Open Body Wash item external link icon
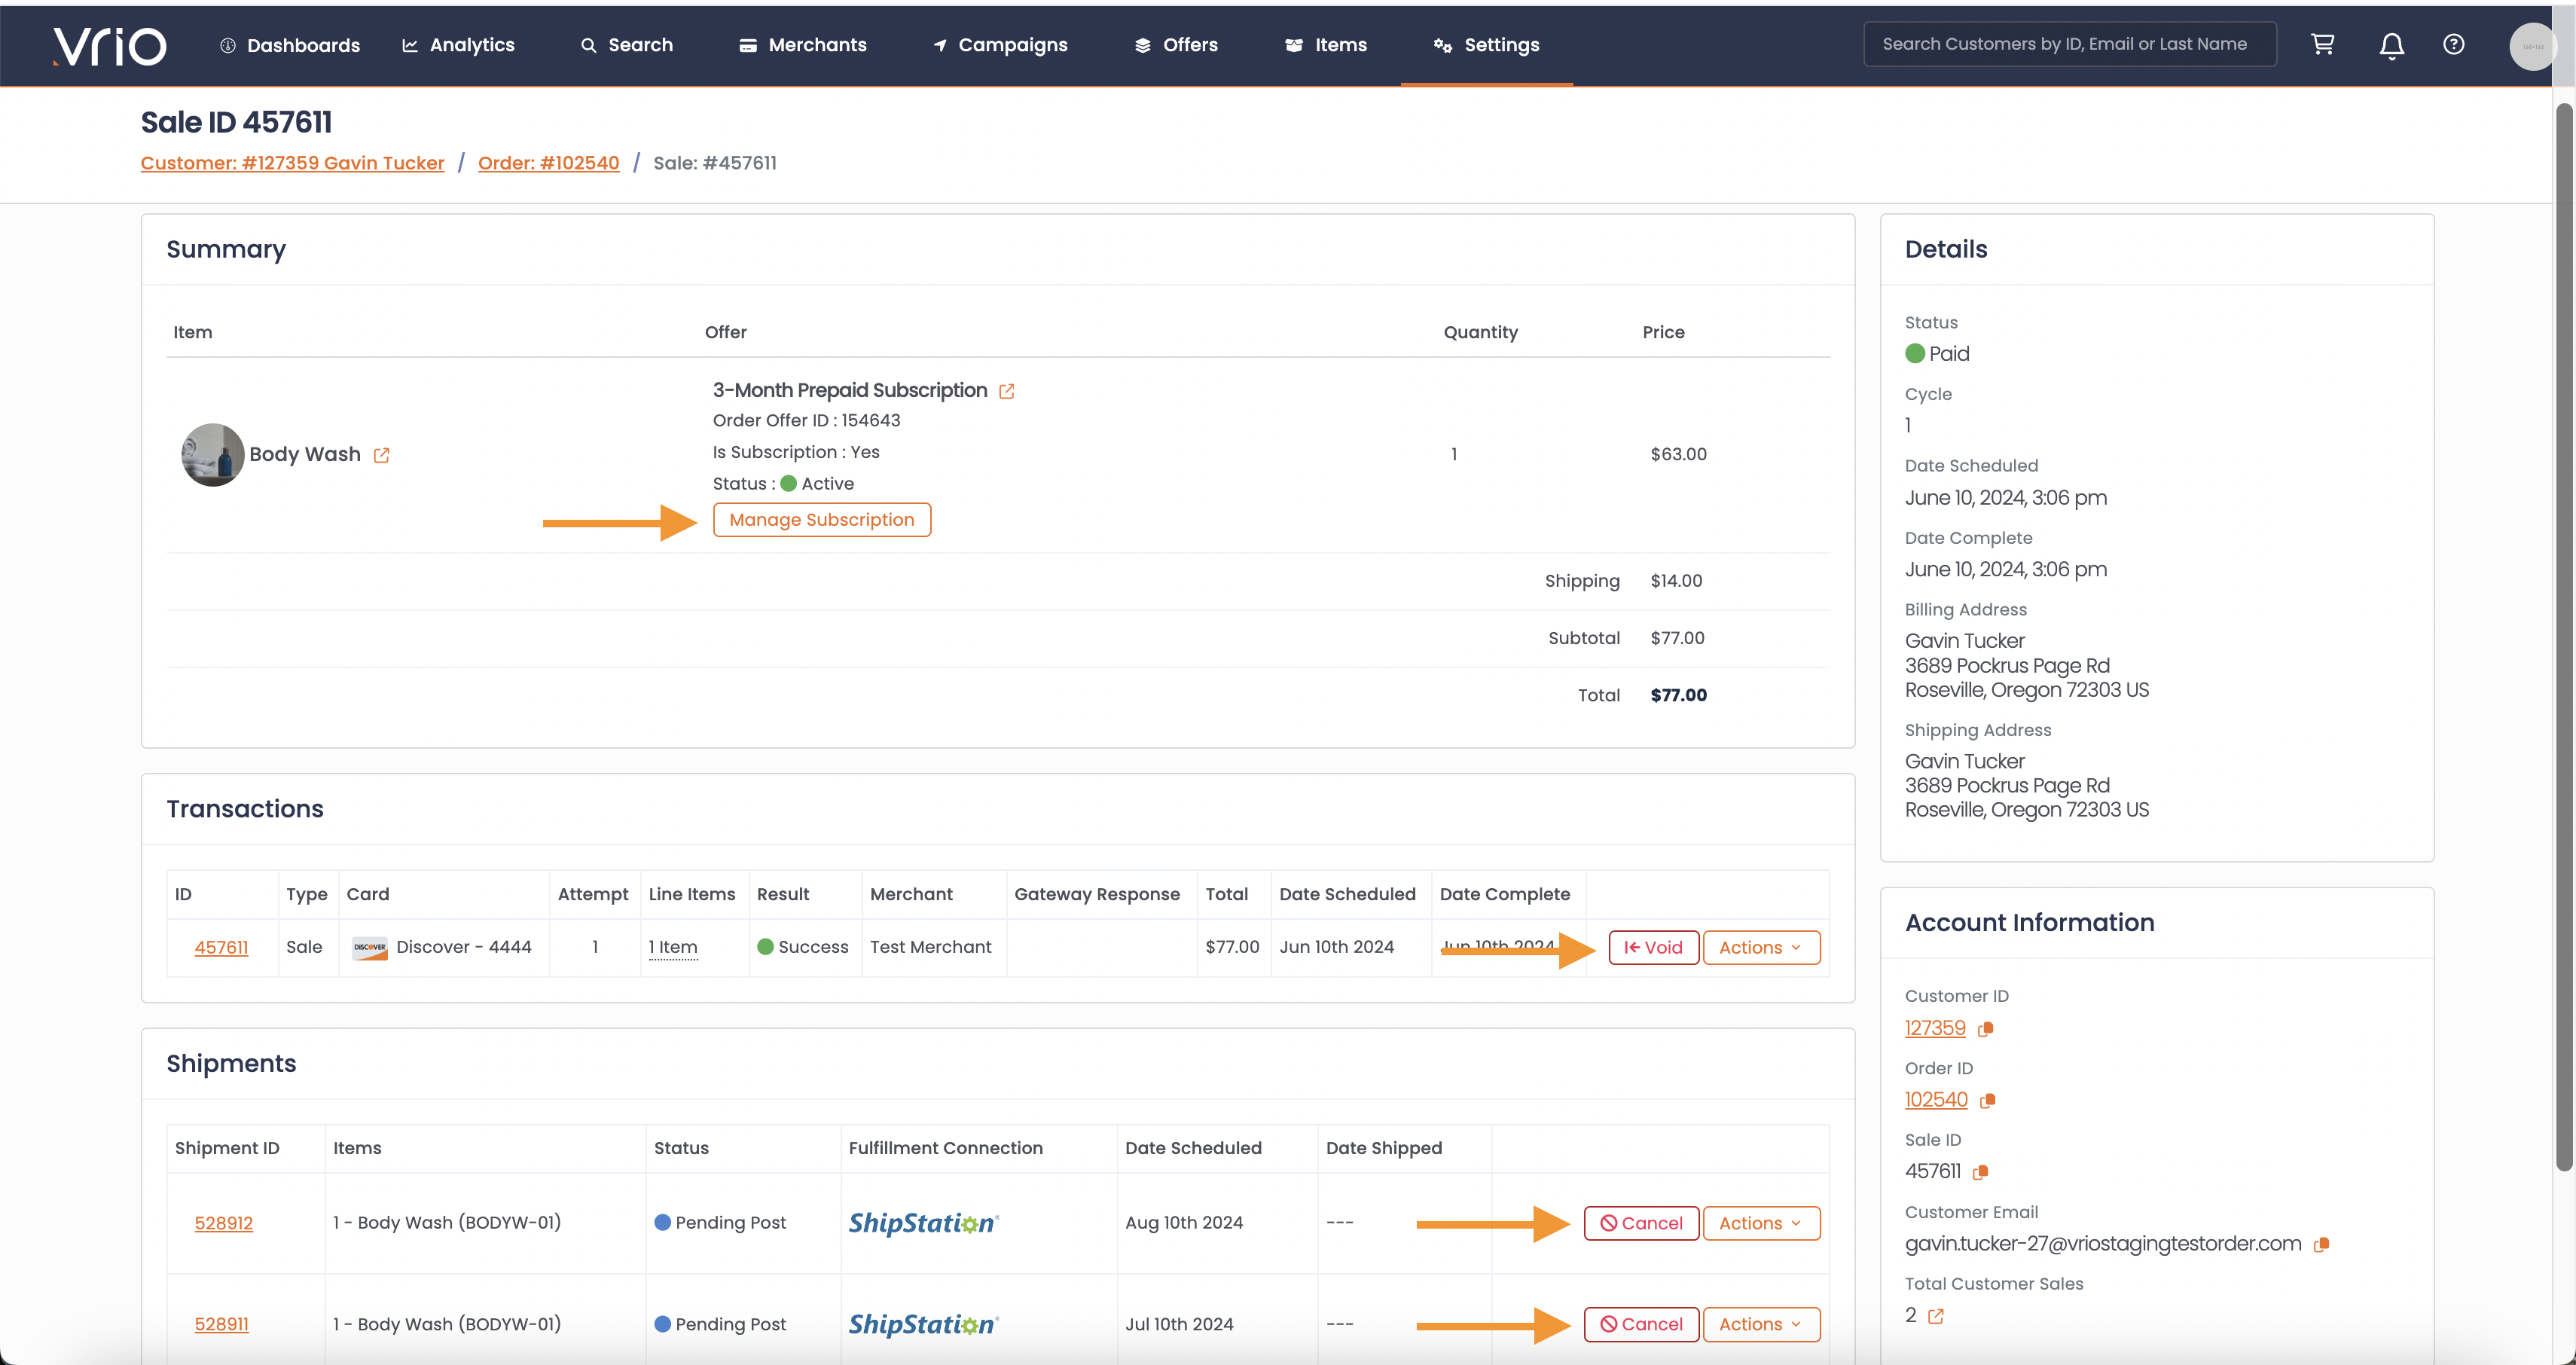The width and height of the screenshot is (2576, 1365). point(381,455)
